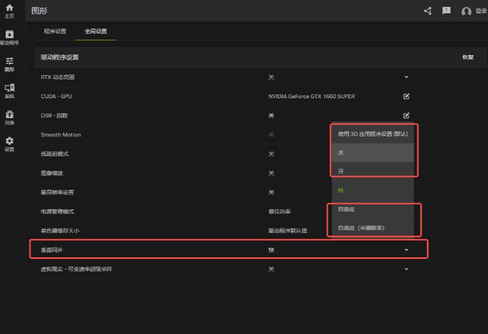The image size is (488, 334).
Task: Click the 恢复 restore button
Action: pyautogui.click(x=468, y=57)
